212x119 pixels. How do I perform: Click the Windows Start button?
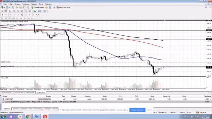coord(3,116)
